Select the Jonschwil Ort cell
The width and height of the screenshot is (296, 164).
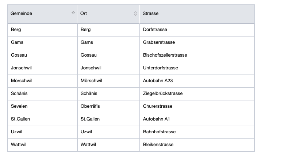pyautogui.click(x=91, y=68)
